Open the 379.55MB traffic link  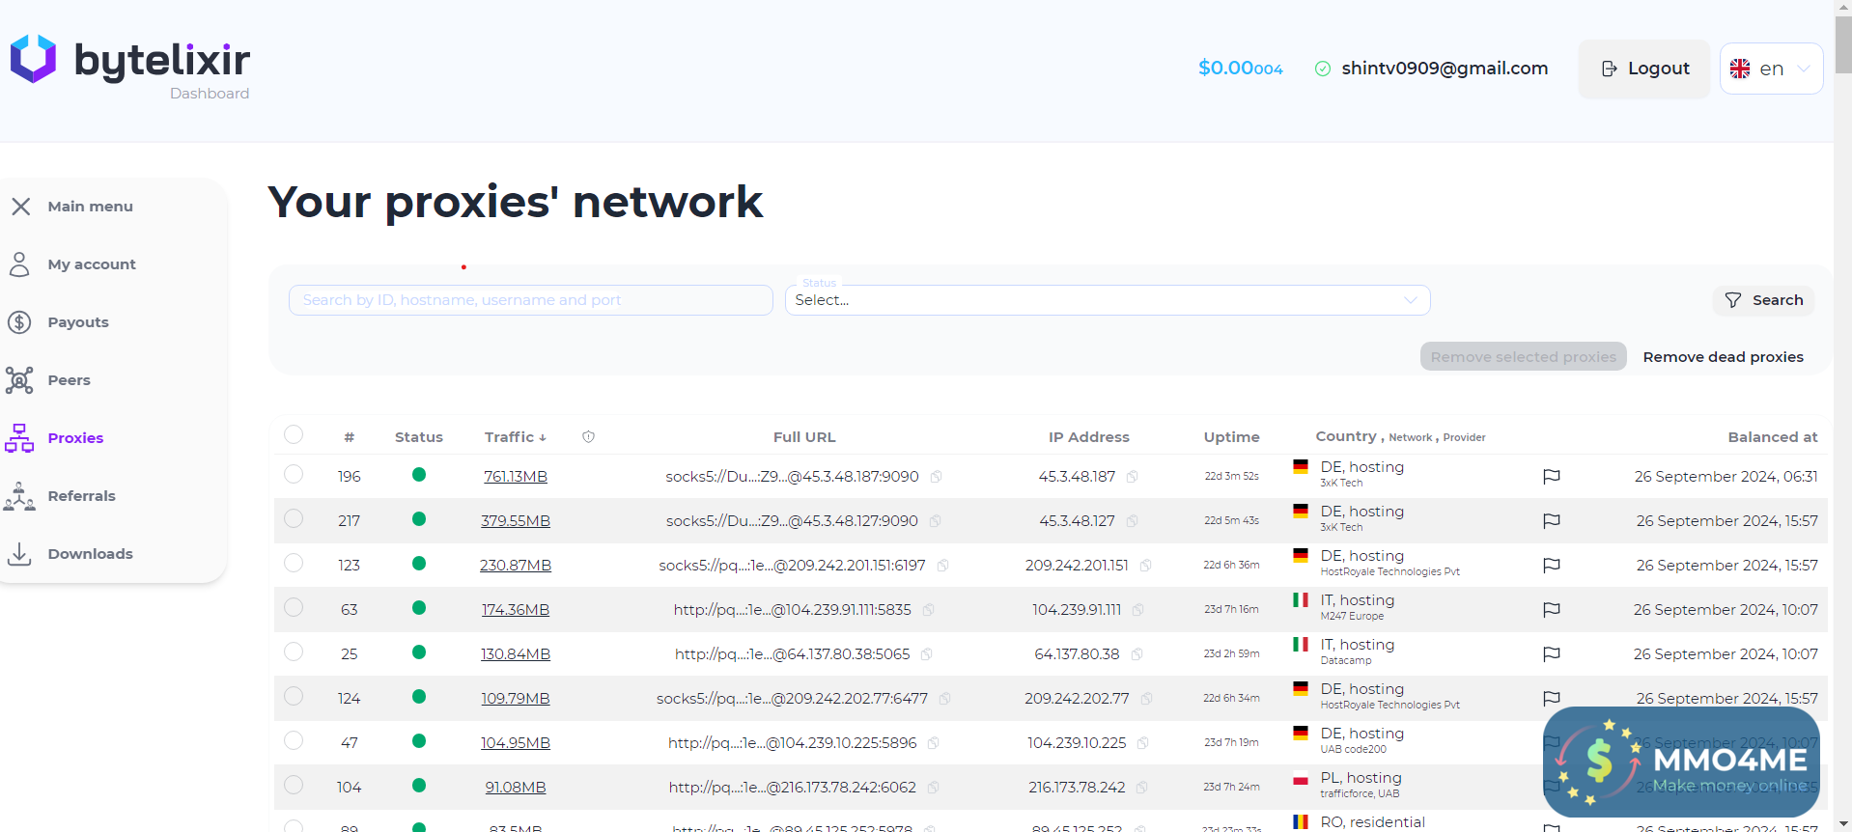[516, 521]
